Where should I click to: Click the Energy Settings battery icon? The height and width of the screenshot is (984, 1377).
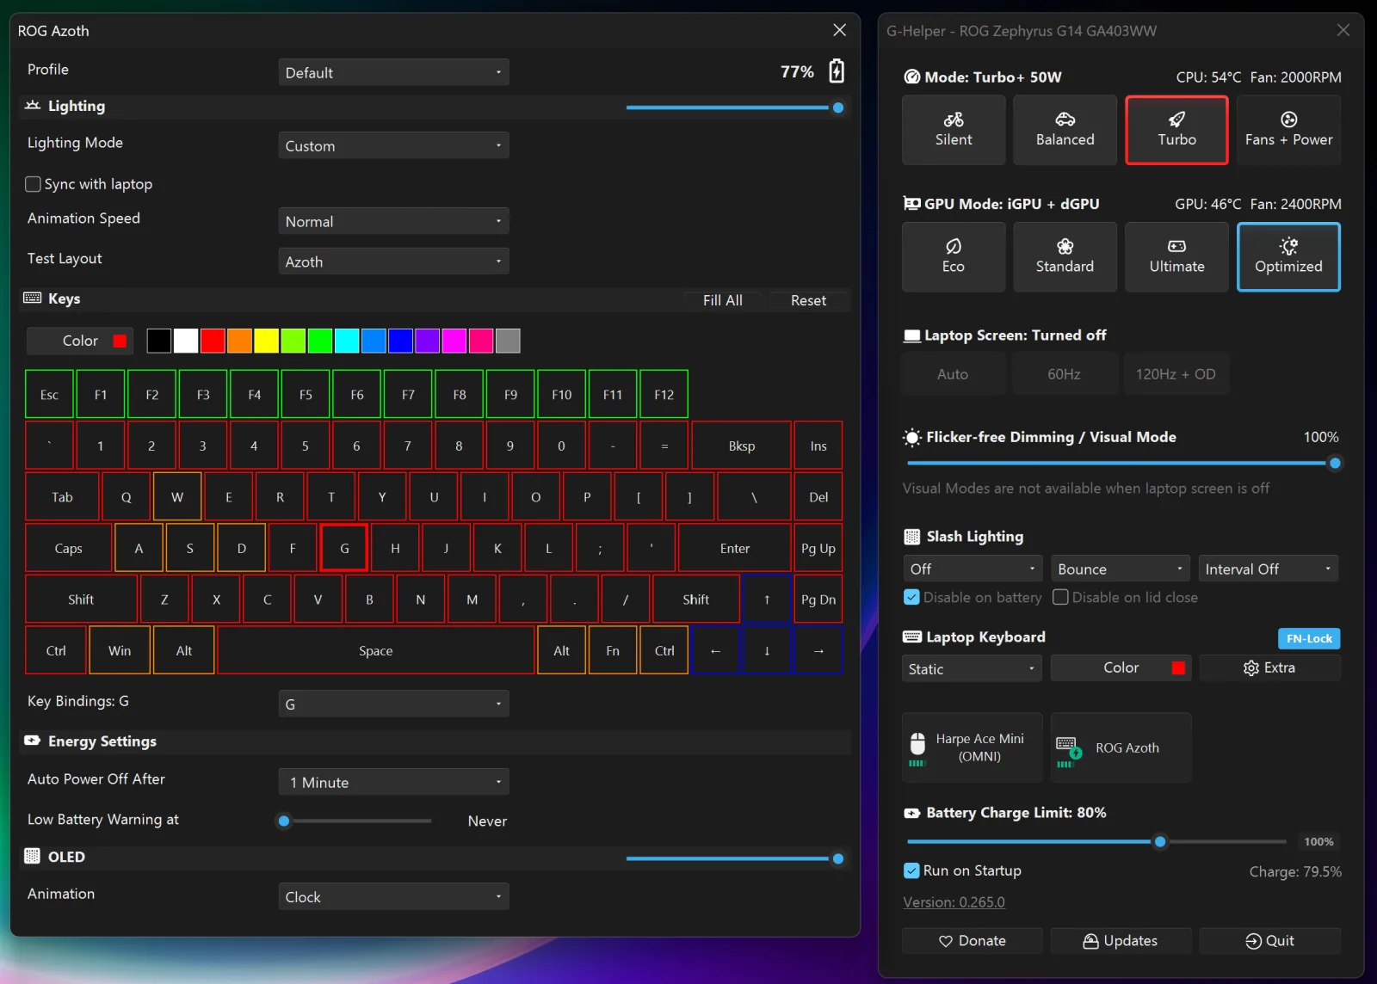click(x=33, y=741)
